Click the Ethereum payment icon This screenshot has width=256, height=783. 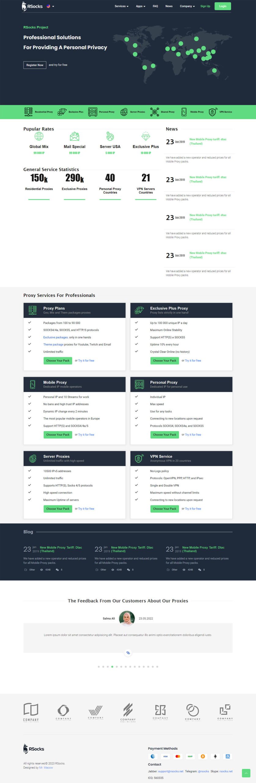[x=215, y=756]
